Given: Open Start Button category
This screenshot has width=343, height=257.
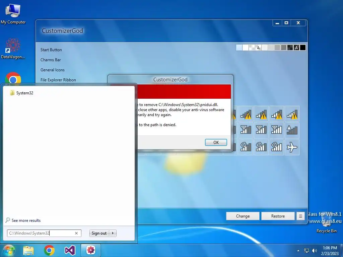Looking at the screenshot, I should point(51,50).
